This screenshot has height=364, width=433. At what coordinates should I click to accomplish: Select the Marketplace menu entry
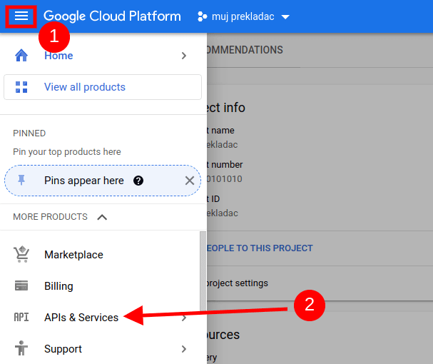99,255
